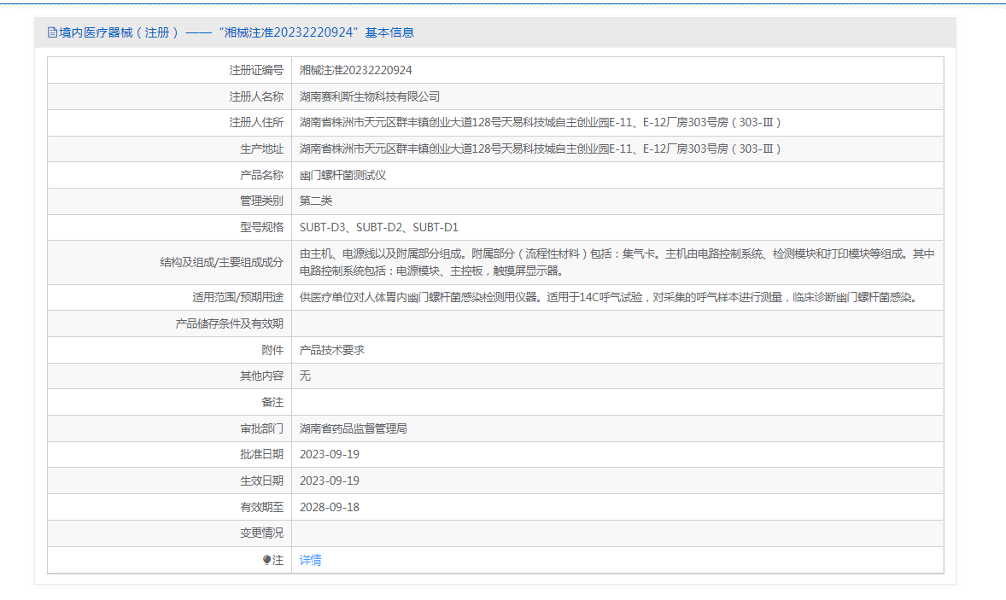Select the 批准日期 value 2023-09-19
Screen dimensions: 1006x600
point(329,455)
